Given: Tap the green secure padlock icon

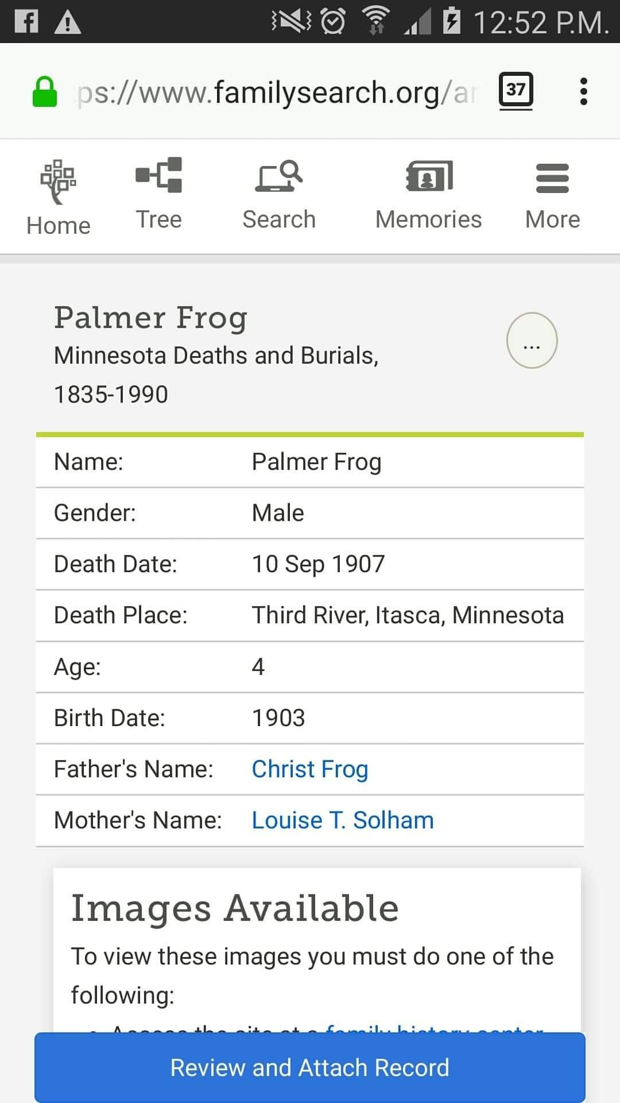Looking at the screenshot, I should click(x=45, y=92).
